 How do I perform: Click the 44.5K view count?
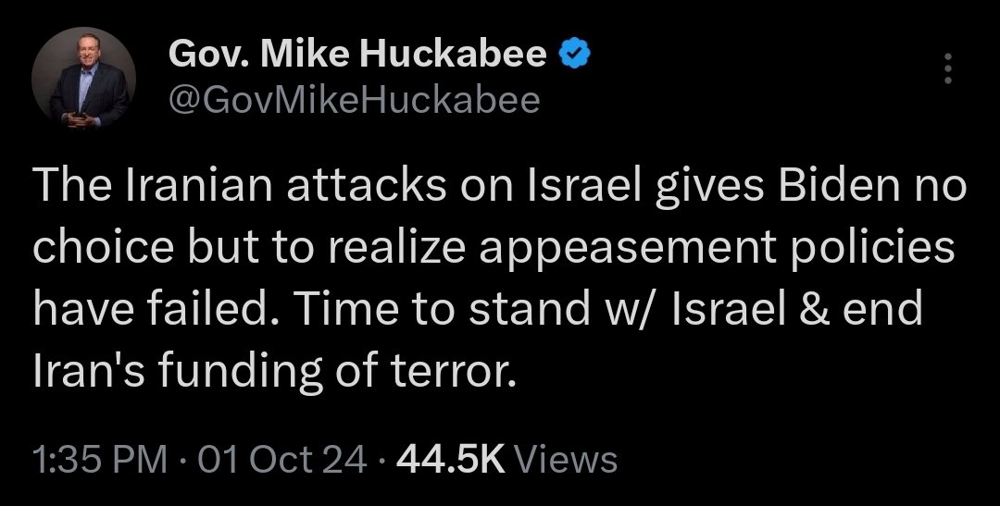[x=448, y=459]
